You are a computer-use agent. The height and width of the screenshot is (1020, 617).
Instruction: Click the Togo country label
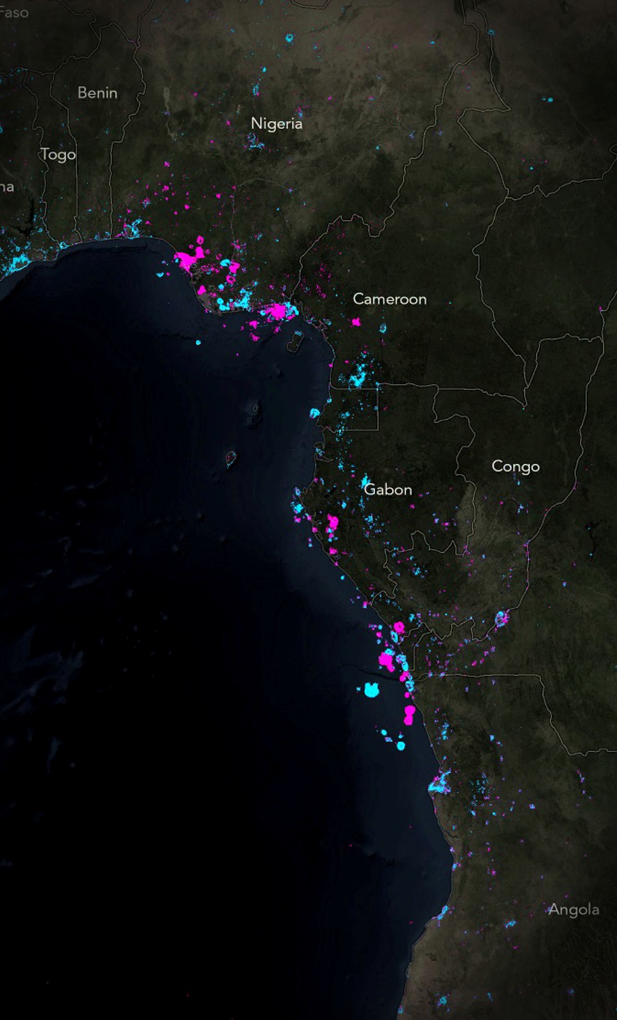[58, 154]
